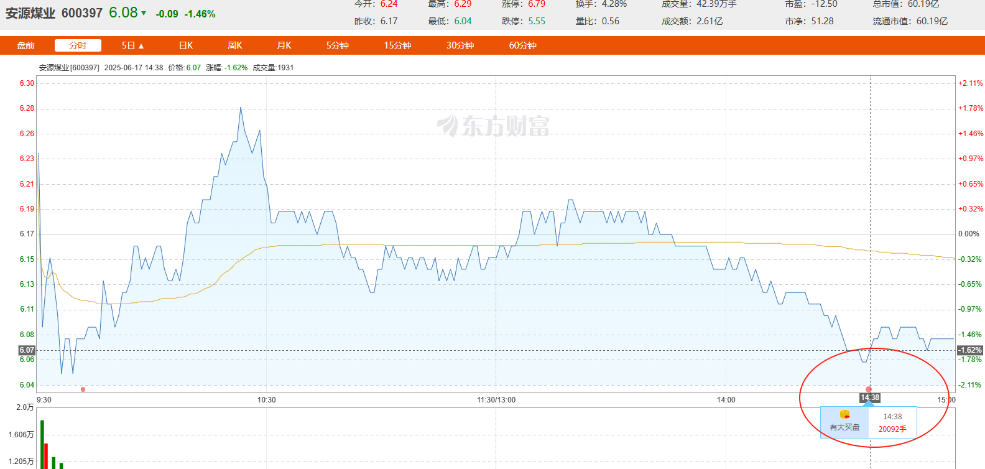Viewport: 985px width, 469px height.
Task: Open the 30分钟 chart tab
Action: [460, 45]
